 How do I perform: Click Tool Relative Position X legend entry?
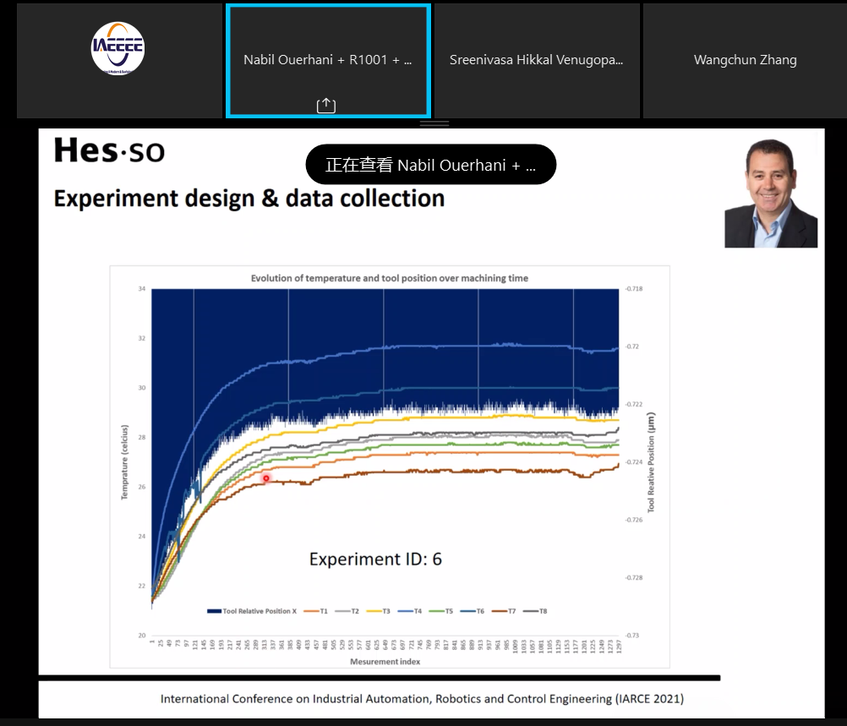click(252, 611)
